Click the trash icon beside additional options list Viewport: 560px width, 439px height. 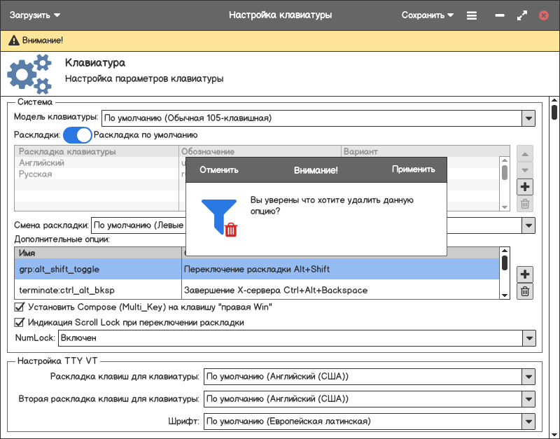click(525, 291)
